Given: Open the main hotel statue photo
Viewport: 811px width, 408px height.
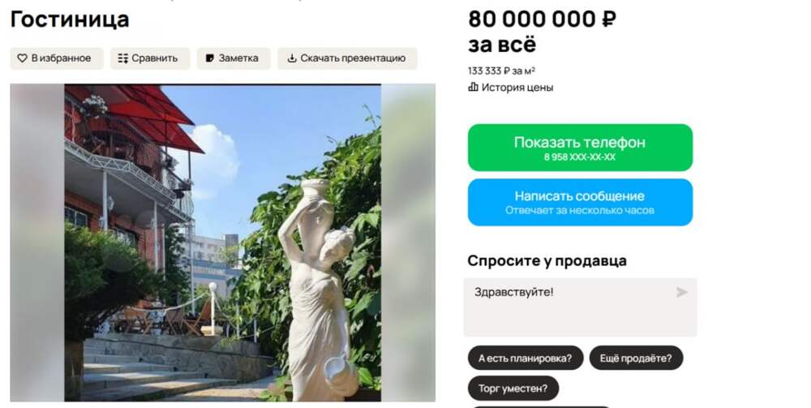Looking at the screenshot, I should 222,243.
